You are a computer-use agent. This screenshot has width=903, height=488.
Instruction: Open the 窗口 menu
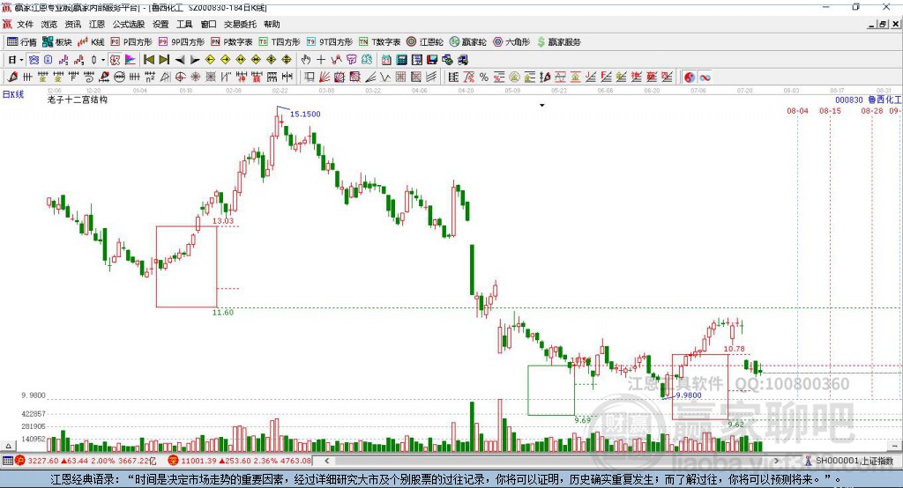pyautogui.click(x=208, y=24)
